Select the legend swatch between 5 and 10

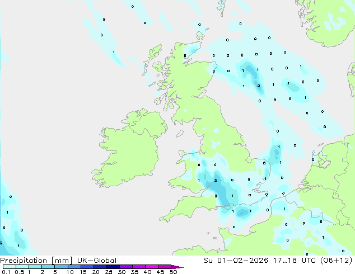[x=61, y=267]
